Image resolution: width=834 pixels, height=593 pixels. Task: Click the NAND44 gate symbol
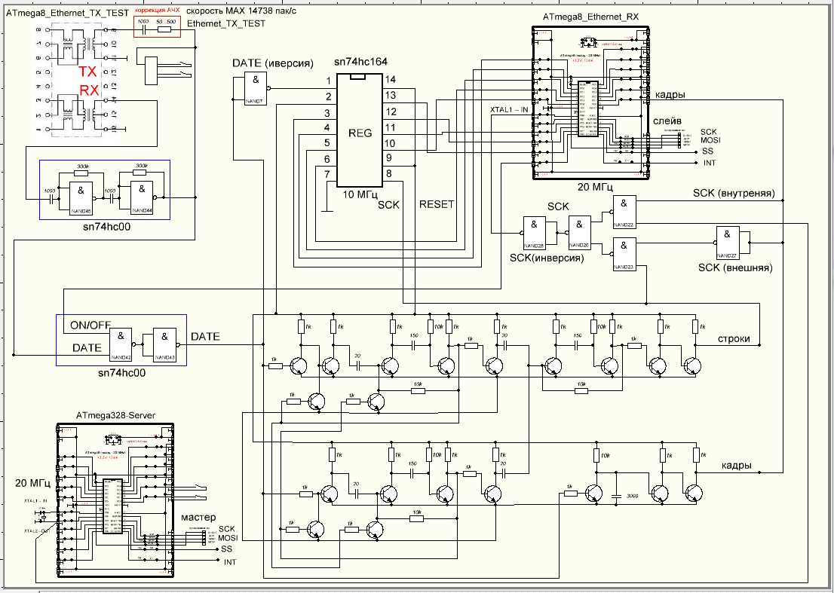point(141,197)
